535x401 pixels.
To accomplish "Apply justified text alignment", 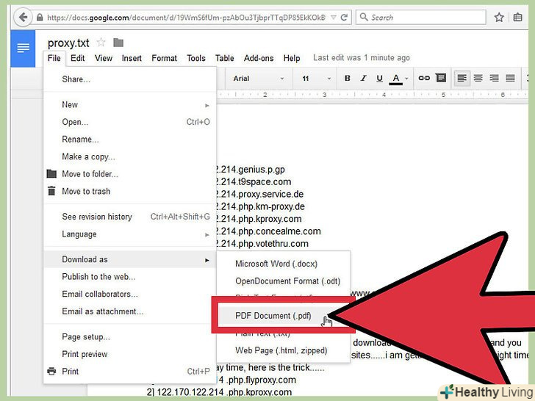I will click(x=510, y=79).
